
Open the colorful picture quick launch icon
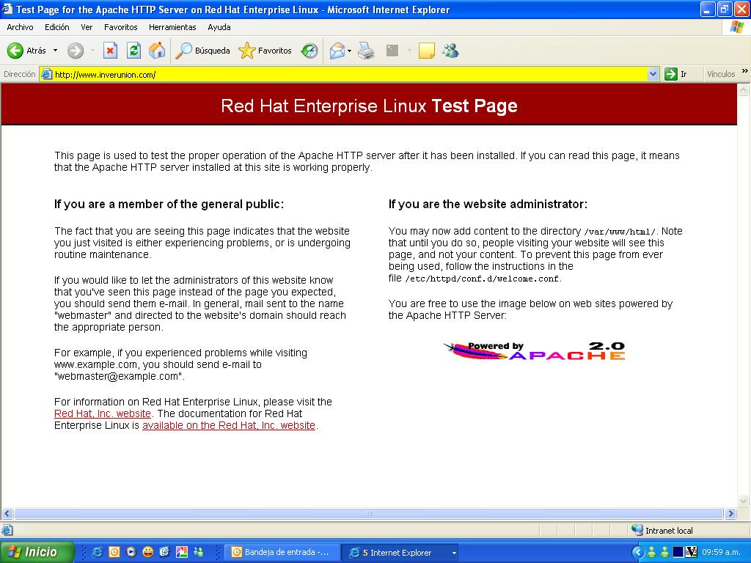point(182,552)
